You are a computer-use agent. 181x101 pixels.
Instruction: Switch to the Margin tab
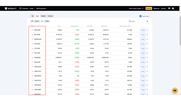(43, 16)
